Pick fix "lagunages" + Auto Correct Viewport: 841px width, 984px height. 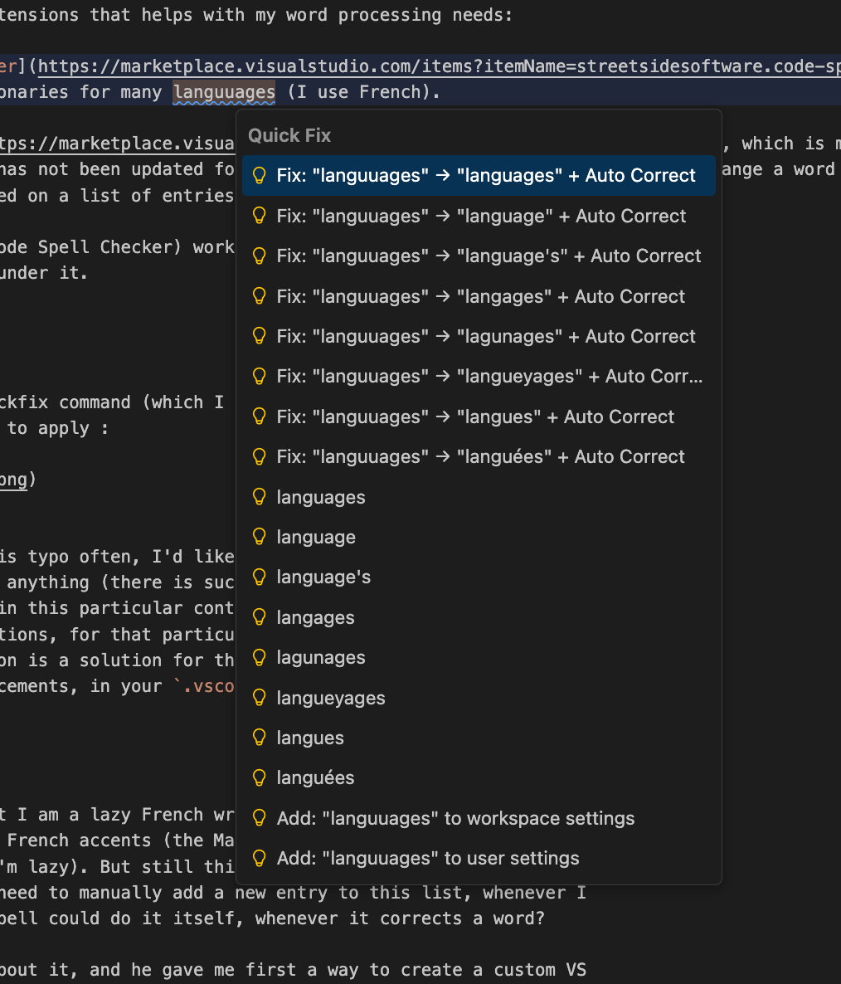pyautogui.click(x=486, y=337)
